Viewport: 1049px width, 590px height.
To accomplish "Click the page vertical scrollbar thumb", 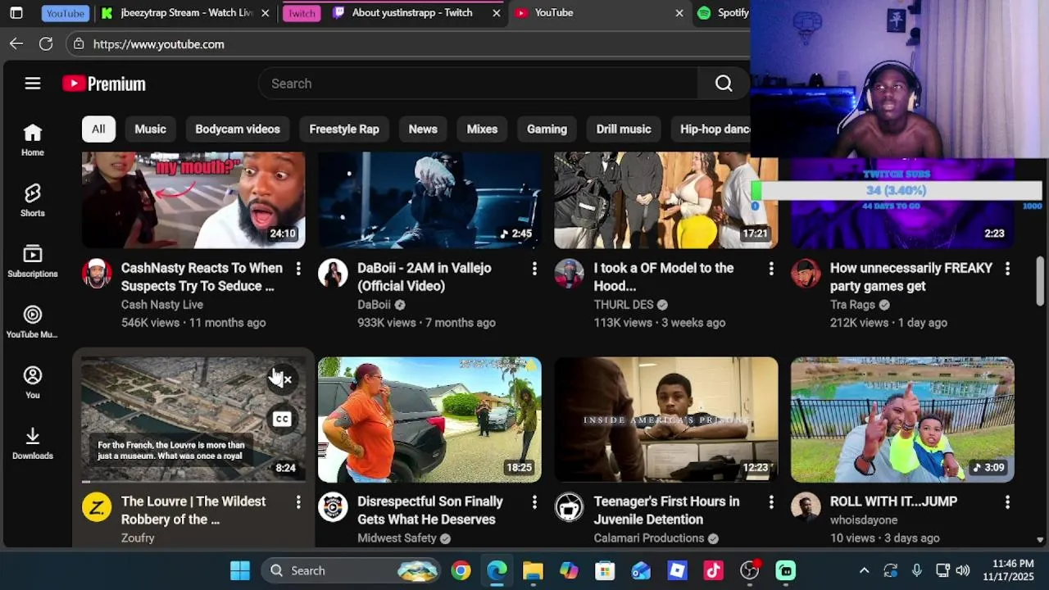I will coord(1040,281).
